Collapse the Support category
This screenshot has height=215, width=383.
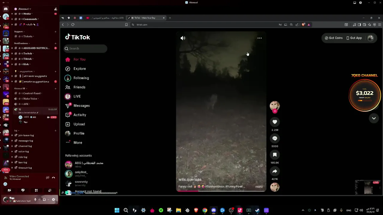(19, 31)
